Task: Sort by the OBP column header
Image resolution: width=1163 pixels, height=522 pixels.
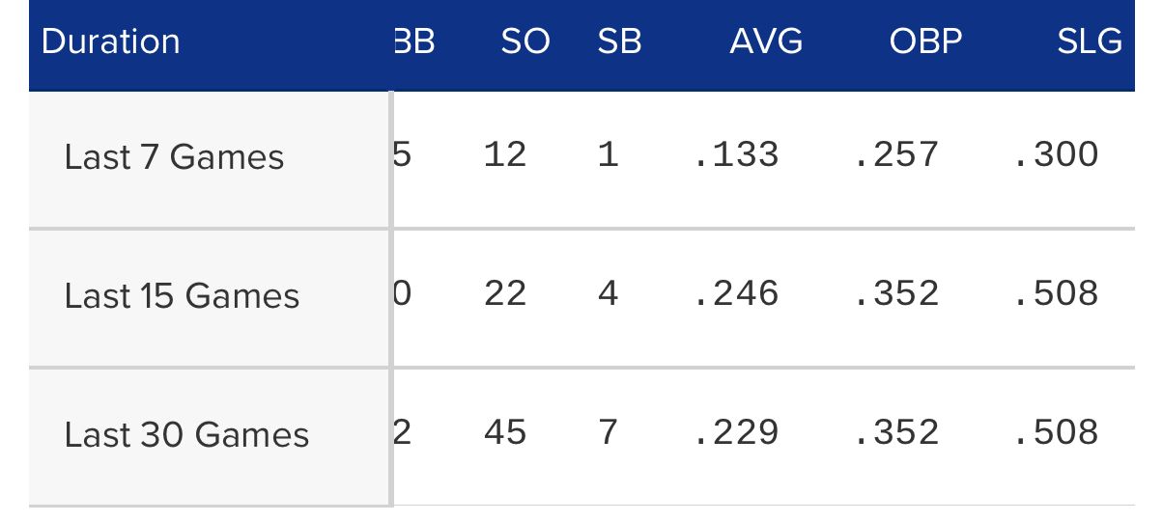Action: (x=924, y=41)
